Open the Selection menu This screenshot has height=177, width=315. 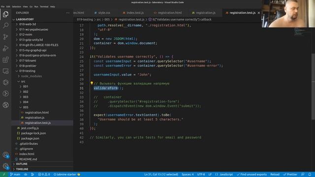pos(16,6)
